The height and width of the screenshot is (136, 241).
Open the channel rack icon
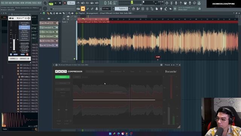click(143, 9)
